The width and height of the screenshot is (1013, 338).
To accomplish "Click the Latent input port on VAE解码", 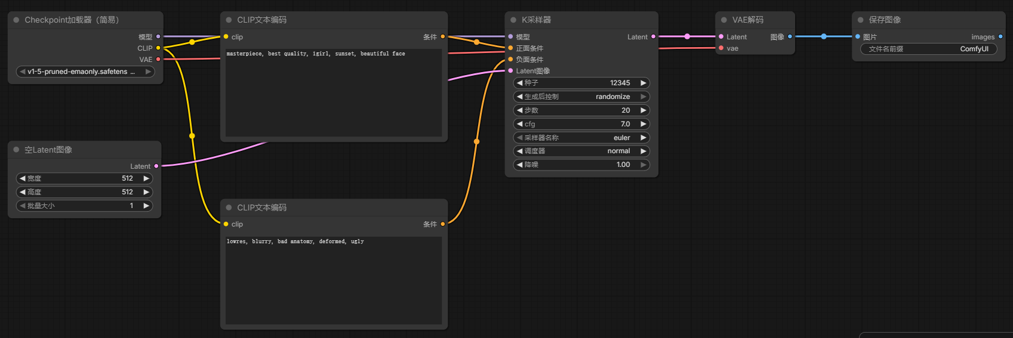I will [x=721, y=36].
